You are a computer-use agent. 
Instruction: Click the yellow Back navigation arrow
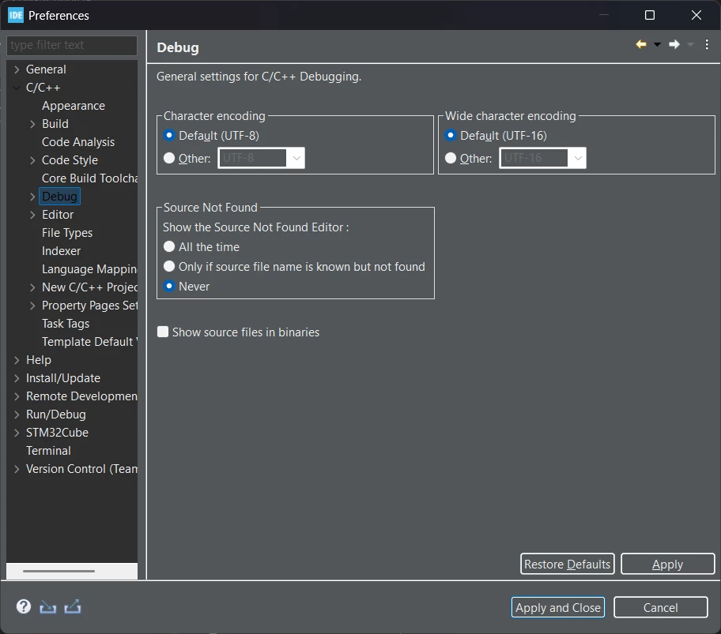(x=641, y=44)
